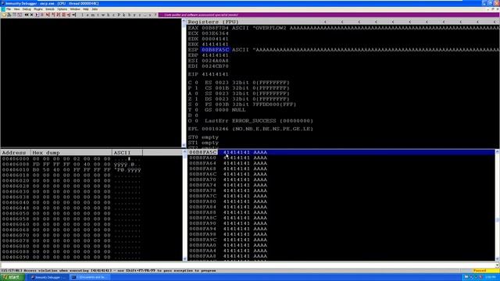
Task: Click the LastErr ERROR_SUCCESS line
Action: [259, 121]
